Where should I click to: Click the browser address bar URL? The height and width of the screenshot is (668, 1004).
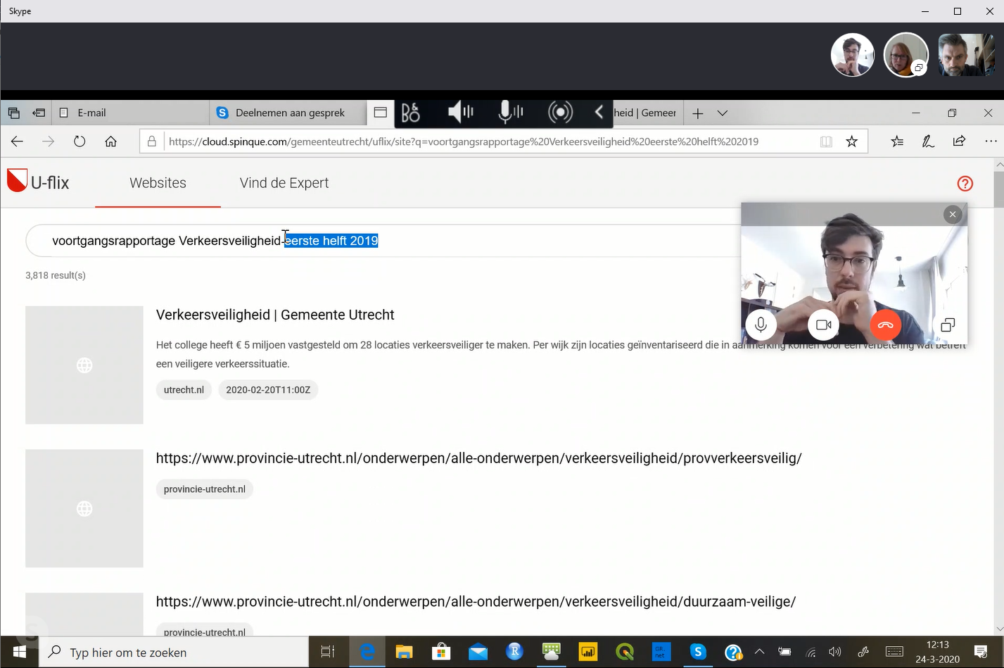pyautogui.click(x=464, y=141)
